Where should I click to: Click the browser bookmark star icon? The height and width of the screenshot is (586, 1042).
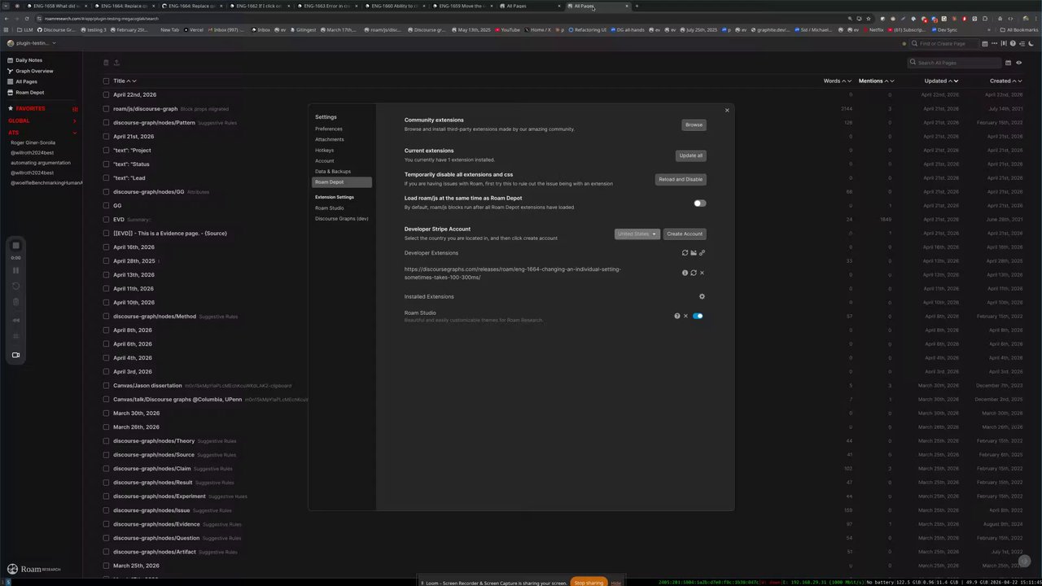(869, 18)
